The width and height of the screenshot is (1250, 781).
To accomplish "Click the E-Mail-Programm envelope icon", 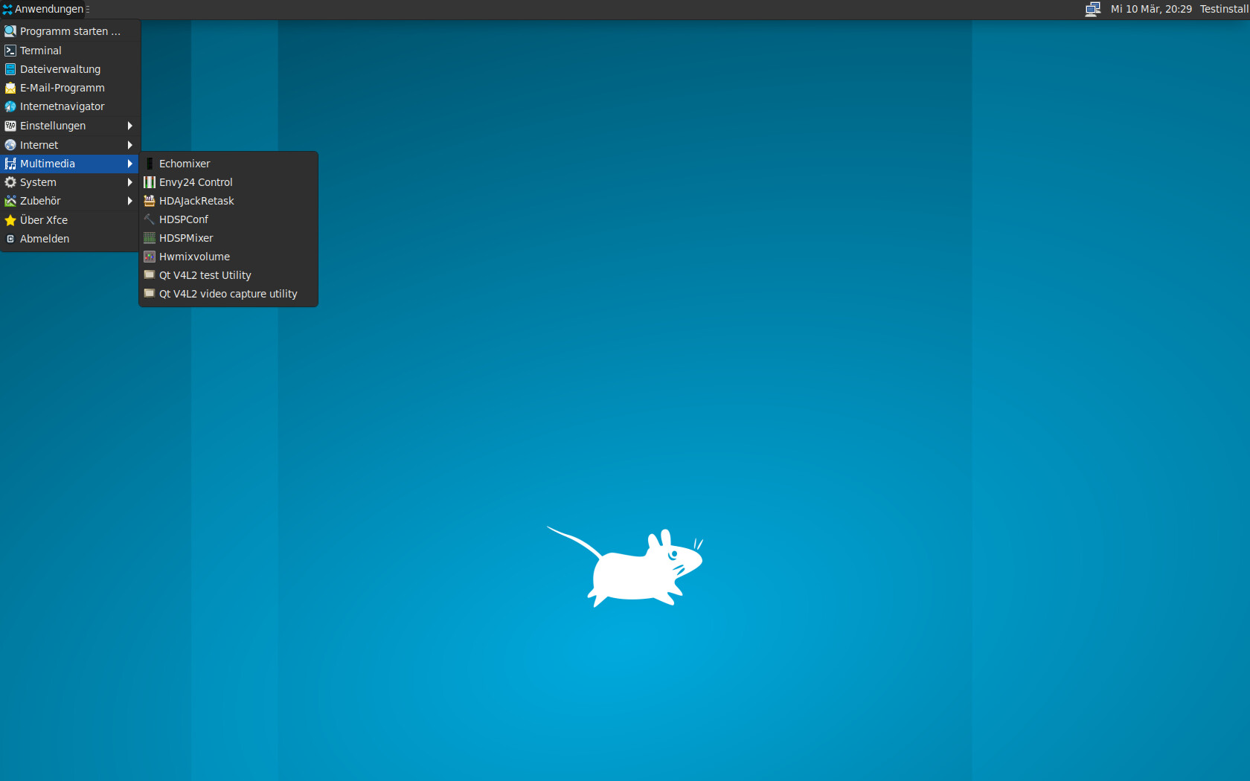I will (x=10, y=88).
